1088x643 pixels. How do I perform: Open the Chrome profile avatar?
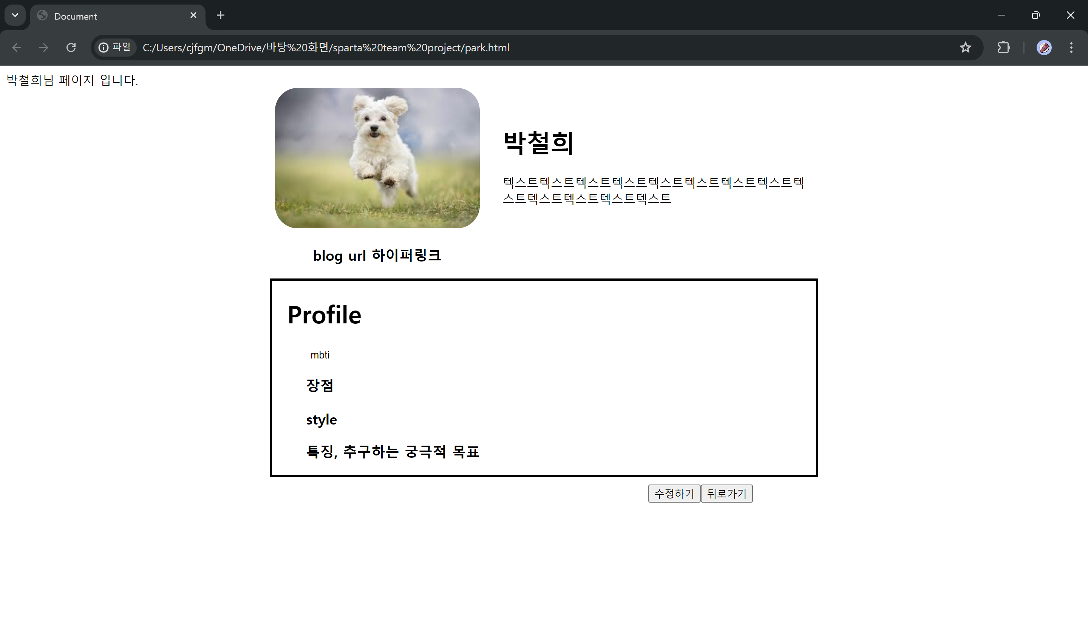click(x=1044, y=48)
